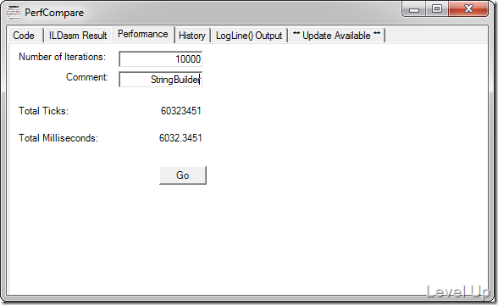498x305 pixels.
Task: Close the PerfCompare window
Action: coord(468,8)
